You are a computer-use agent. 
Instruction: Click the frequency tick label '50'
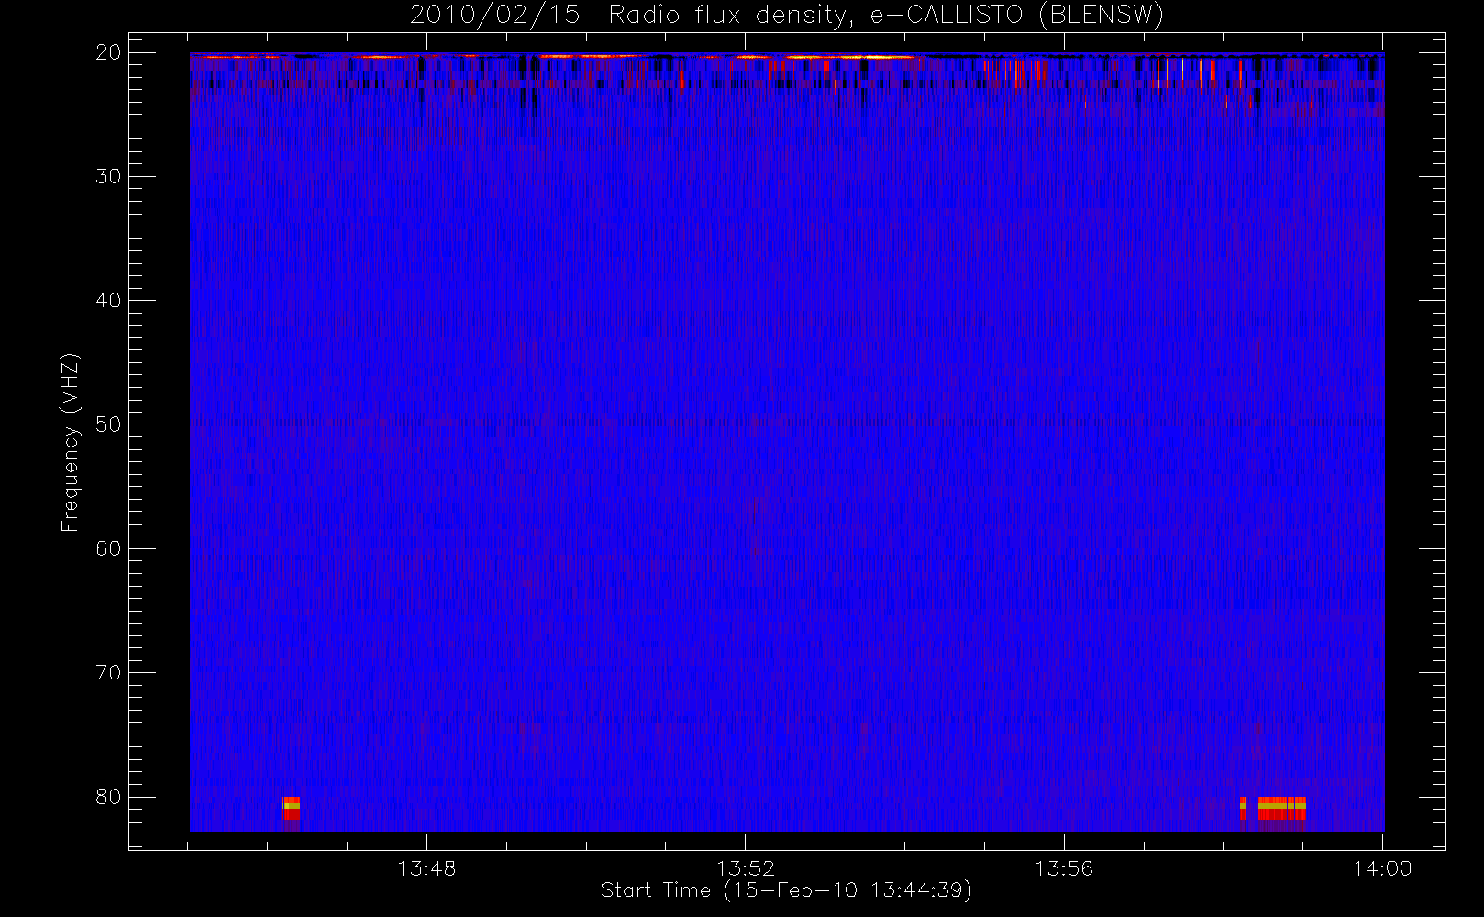[108, 425]
